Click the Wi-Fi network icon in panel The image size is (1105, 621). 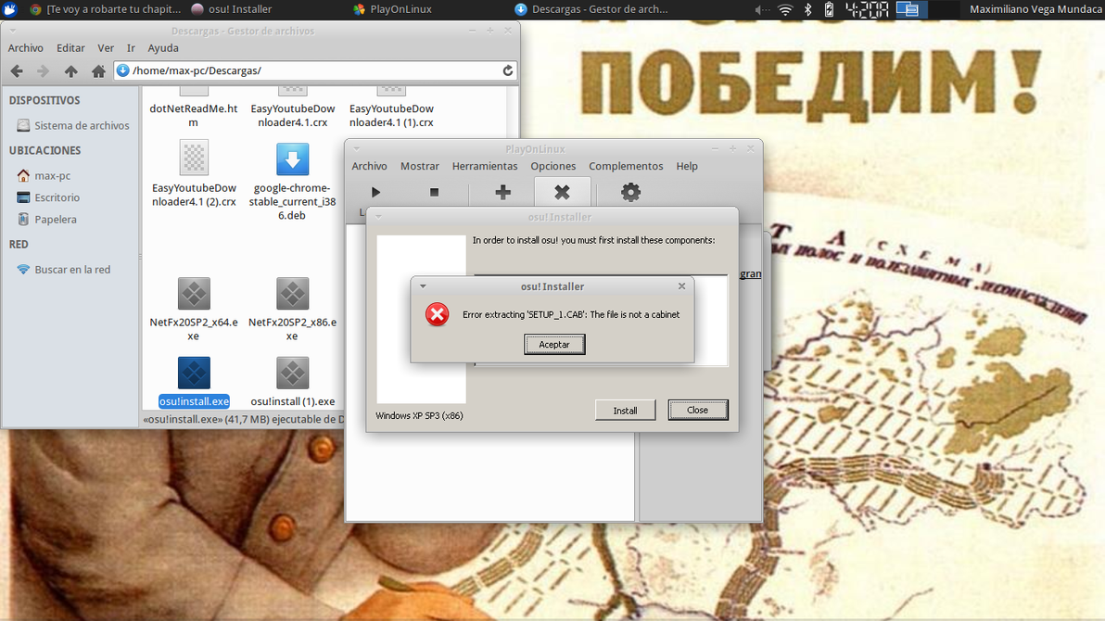point(785,9)
